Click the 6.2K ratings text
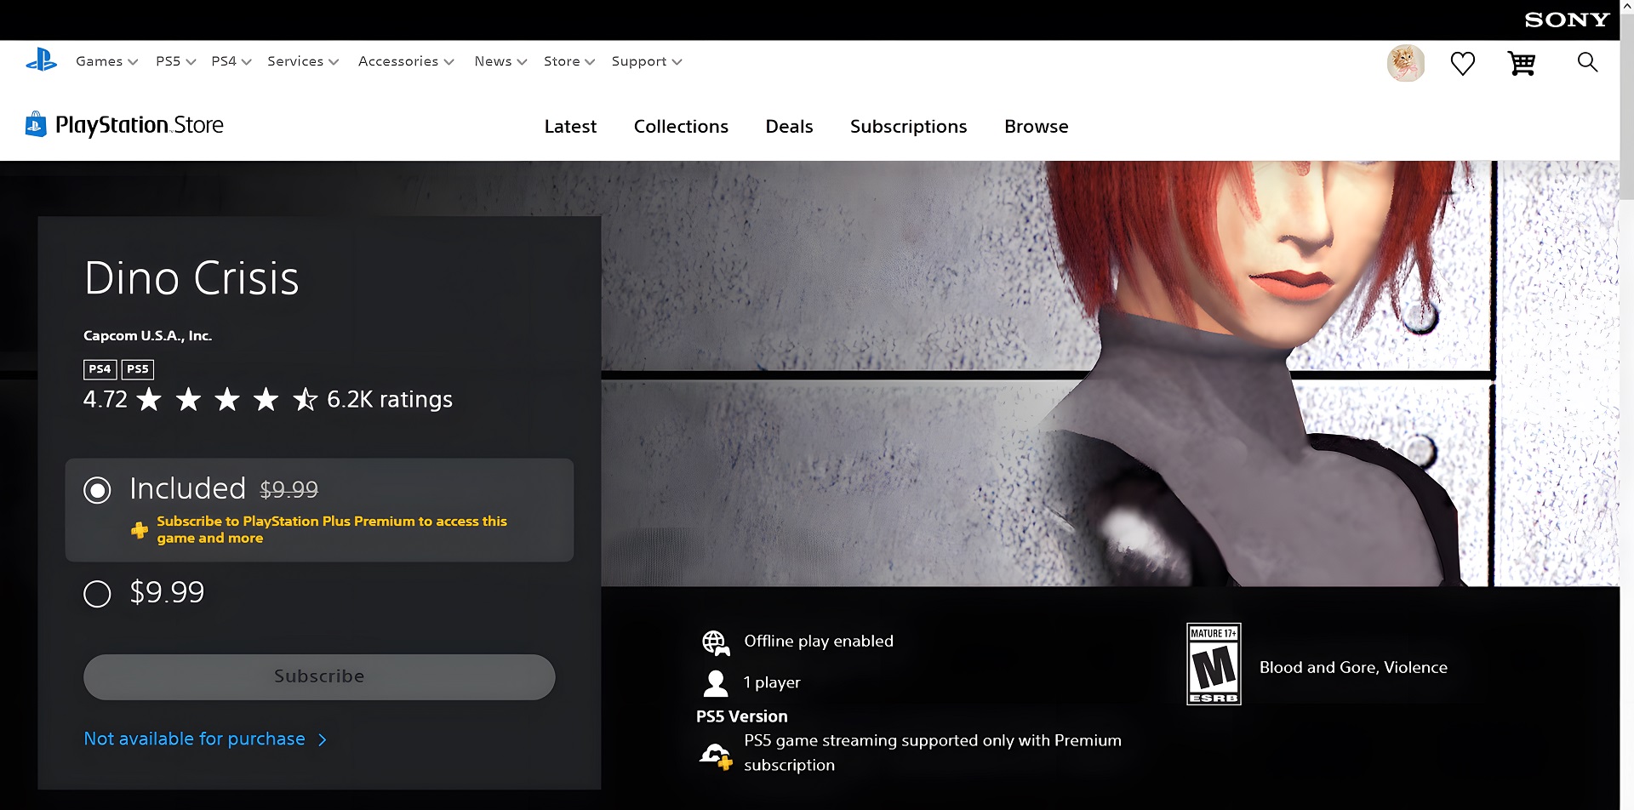 pyautogui.click(x=390, y=399)
